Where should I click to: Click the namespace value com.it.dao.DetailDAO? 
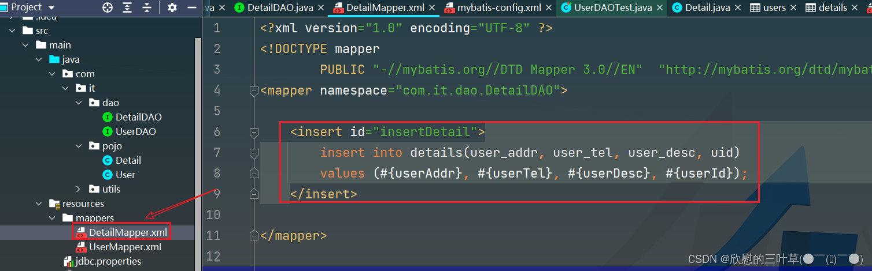pyautogui.click(x=478, y=90)
